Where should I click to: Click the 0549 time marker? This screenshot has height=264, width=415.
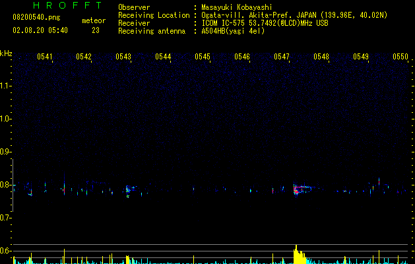point(361,57)
